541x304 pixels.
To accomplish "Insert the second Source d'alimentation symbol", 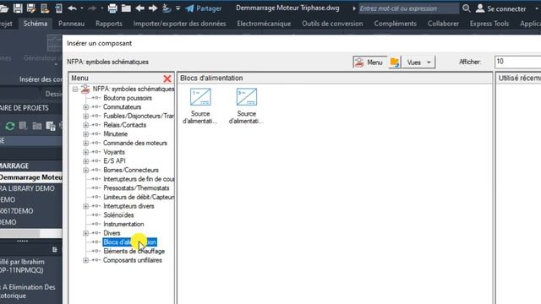I will tap(246, 106).
